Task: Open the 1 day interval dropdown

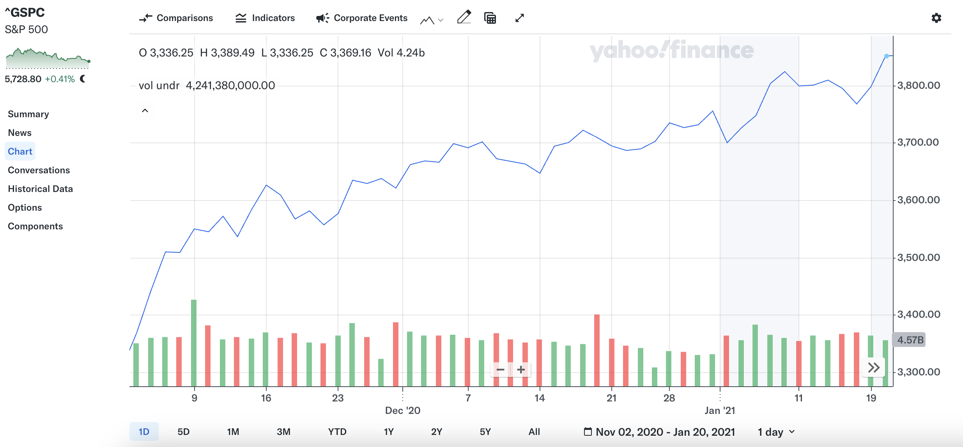Action: pyautogui.click(x=776, y=431)
